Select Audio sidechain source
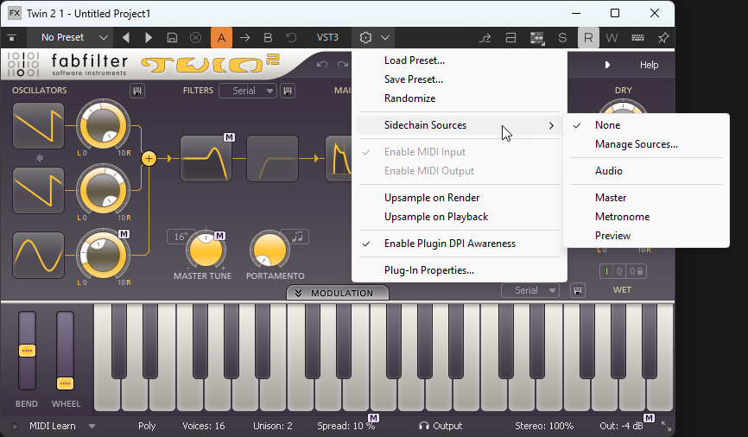The image size is (748, 437). tap(646, 171)
